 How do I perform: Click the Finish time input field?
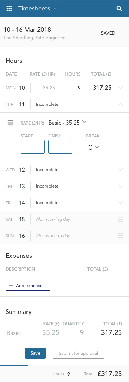click(x=60, y=147)
